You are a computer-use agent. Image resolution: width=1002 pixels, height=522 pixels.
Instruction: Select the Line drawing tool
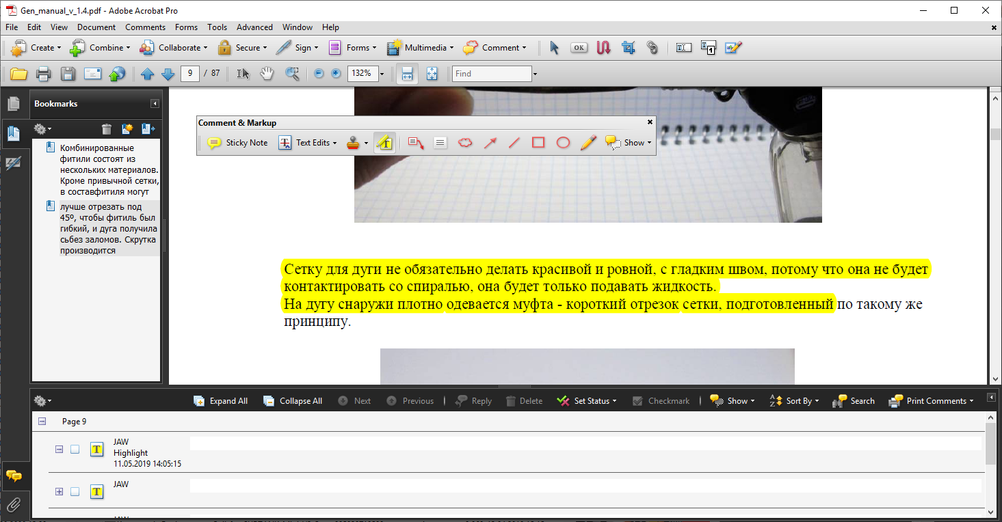click(514, 143)
